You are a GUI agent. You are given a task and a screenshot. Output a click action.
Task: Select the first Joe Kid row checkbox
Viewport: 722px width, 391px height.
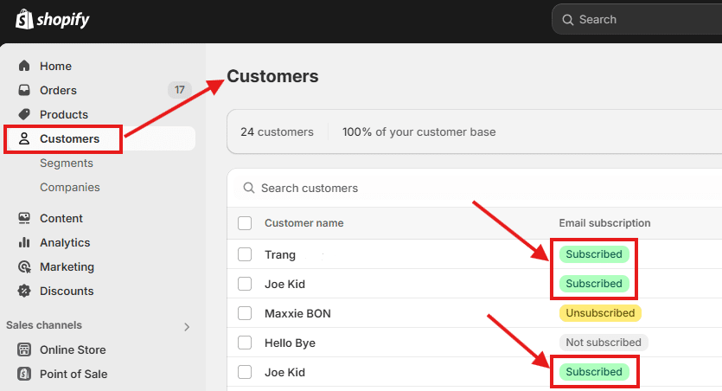tap(245, 284)
